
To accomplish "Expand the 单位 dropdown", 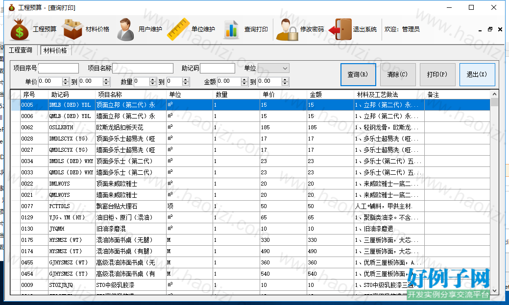I will point(285,69).
